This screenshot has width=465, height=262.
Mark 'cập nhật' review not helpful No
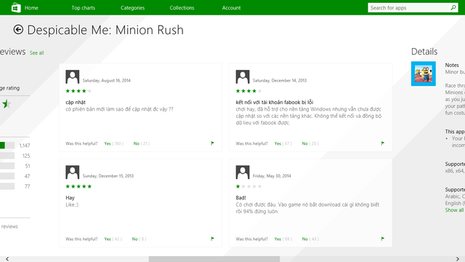137,143
